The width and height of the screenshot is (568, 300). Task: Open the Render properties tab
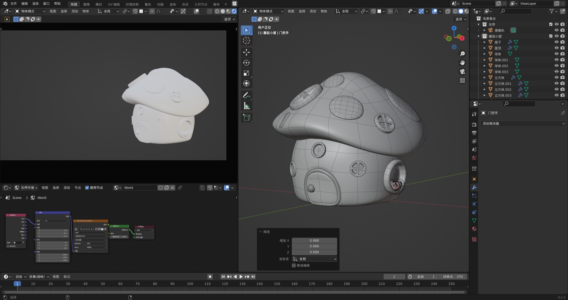474,124
